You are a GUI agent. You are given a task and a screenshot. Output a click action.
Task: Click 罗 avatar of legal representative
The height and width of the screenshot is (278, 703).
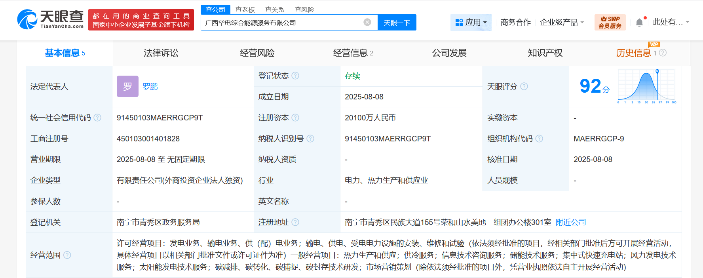(127, 86)
